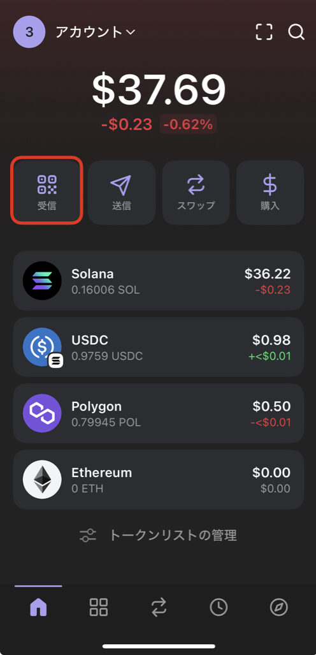The height and width of the screenshot is (655, 316).
Task: Open the home tab in bottom bar
Action: [x=38, y=607]
